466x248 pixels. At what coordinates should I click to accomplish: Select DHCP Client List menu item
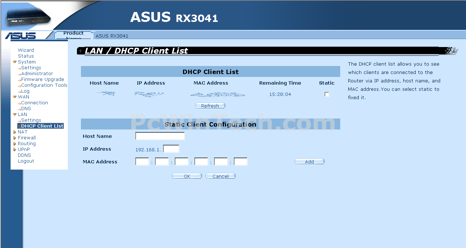(42, 126)
